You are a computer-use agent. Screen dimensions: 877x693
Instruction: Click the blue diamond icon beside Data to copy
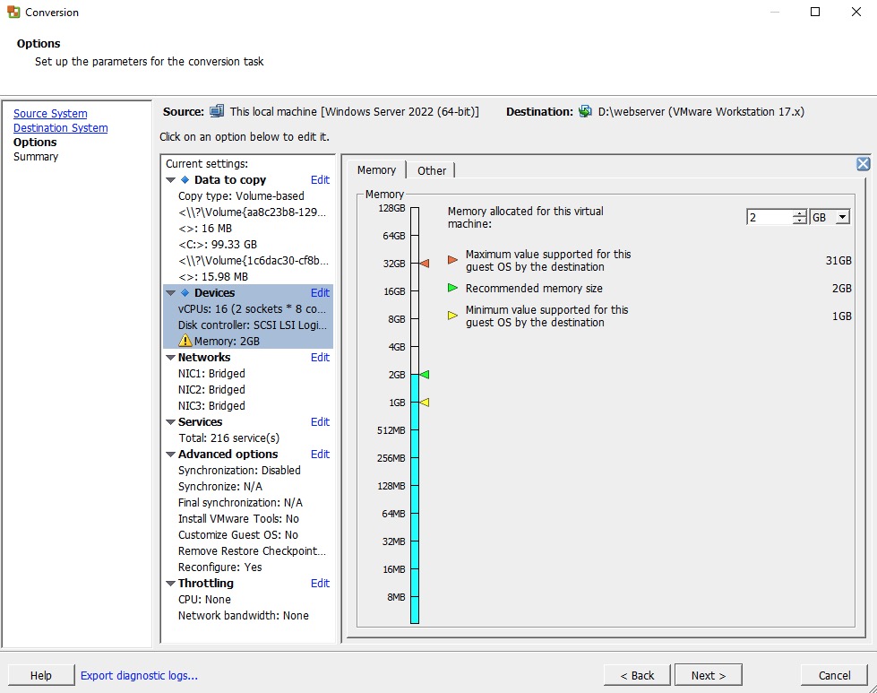click(x=185, y=179)
